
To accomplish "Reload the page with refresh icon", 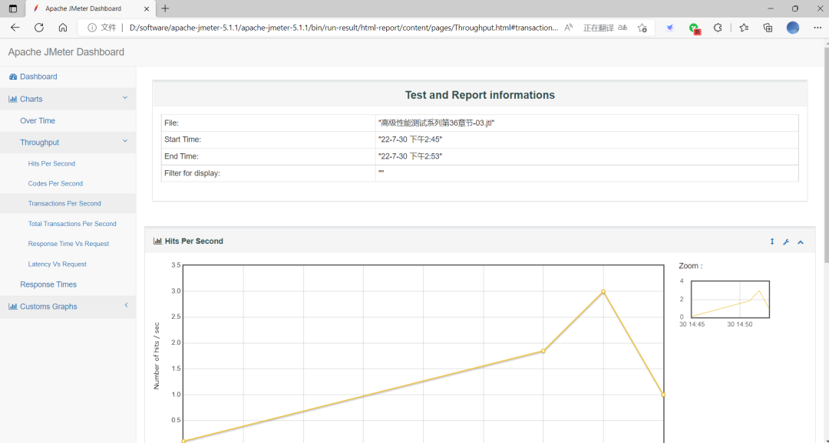I will click(38, 28).
